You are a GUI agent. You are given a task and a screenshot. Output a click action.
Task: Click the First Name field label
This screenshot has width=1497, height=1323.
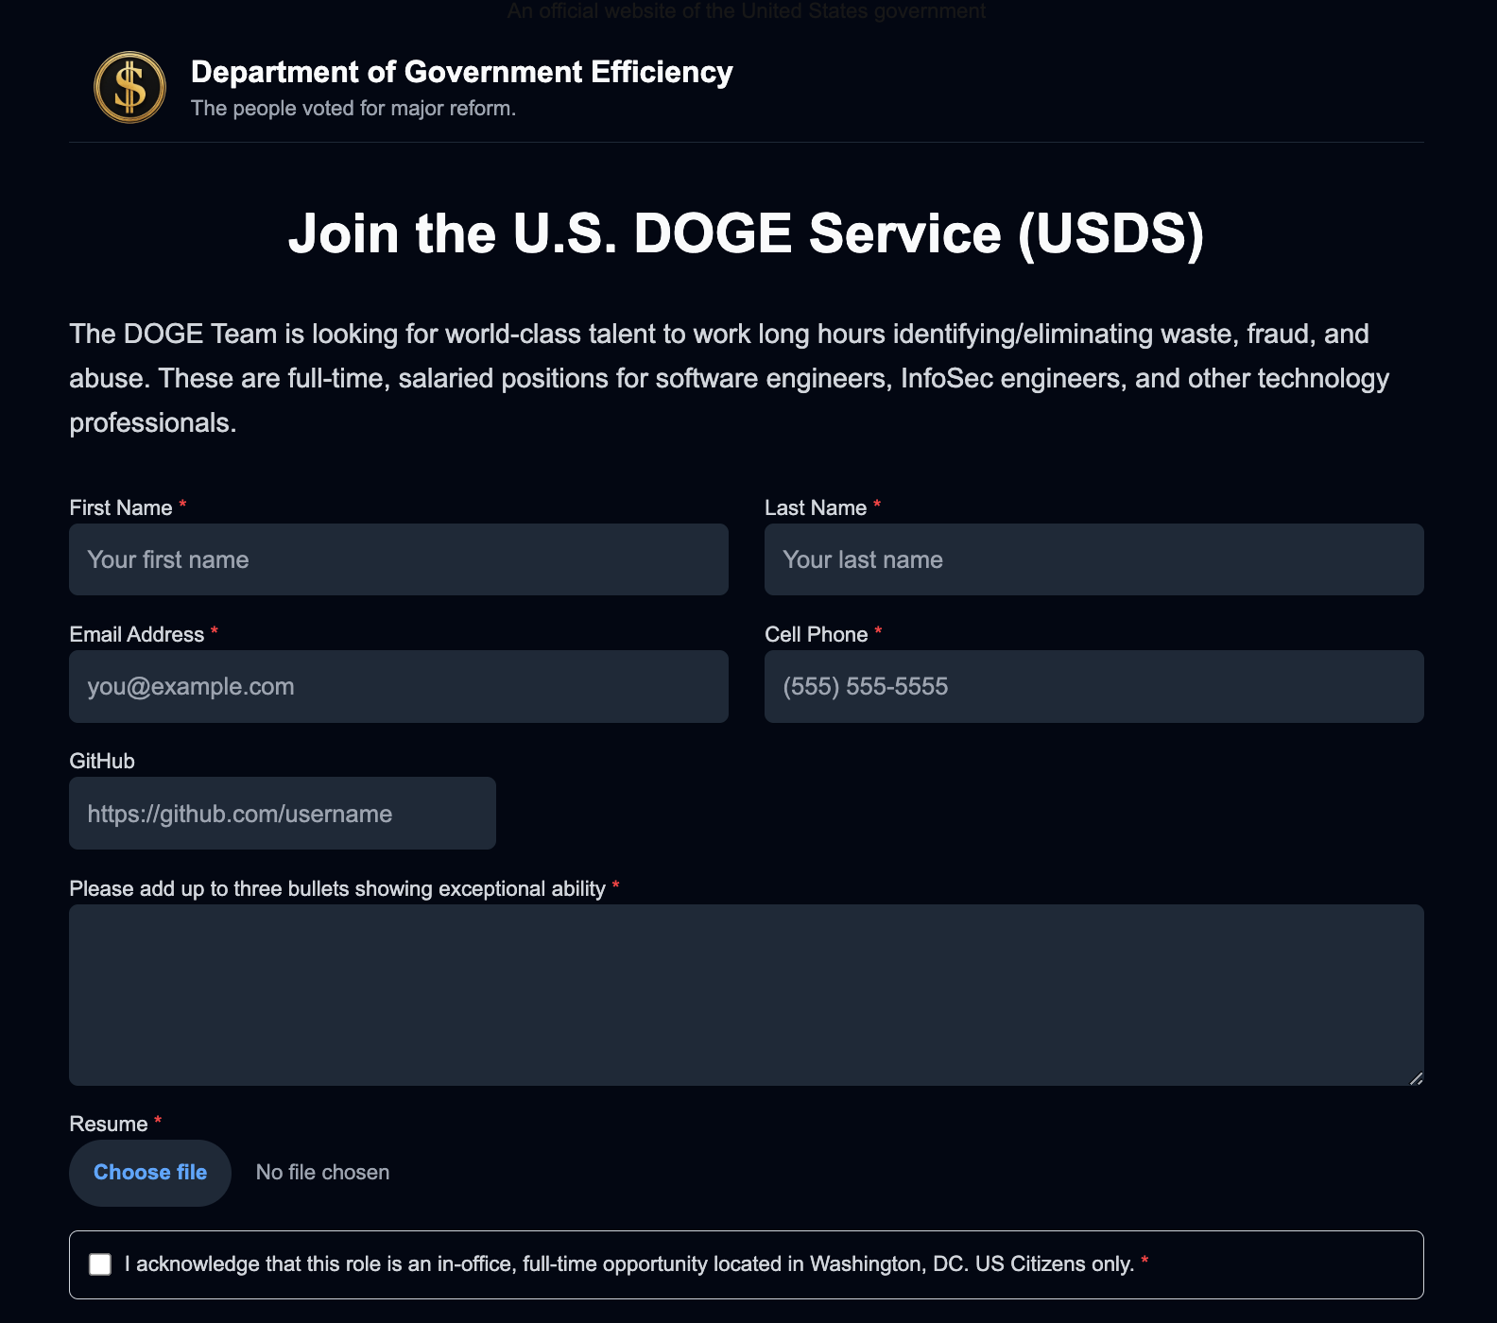121,508
